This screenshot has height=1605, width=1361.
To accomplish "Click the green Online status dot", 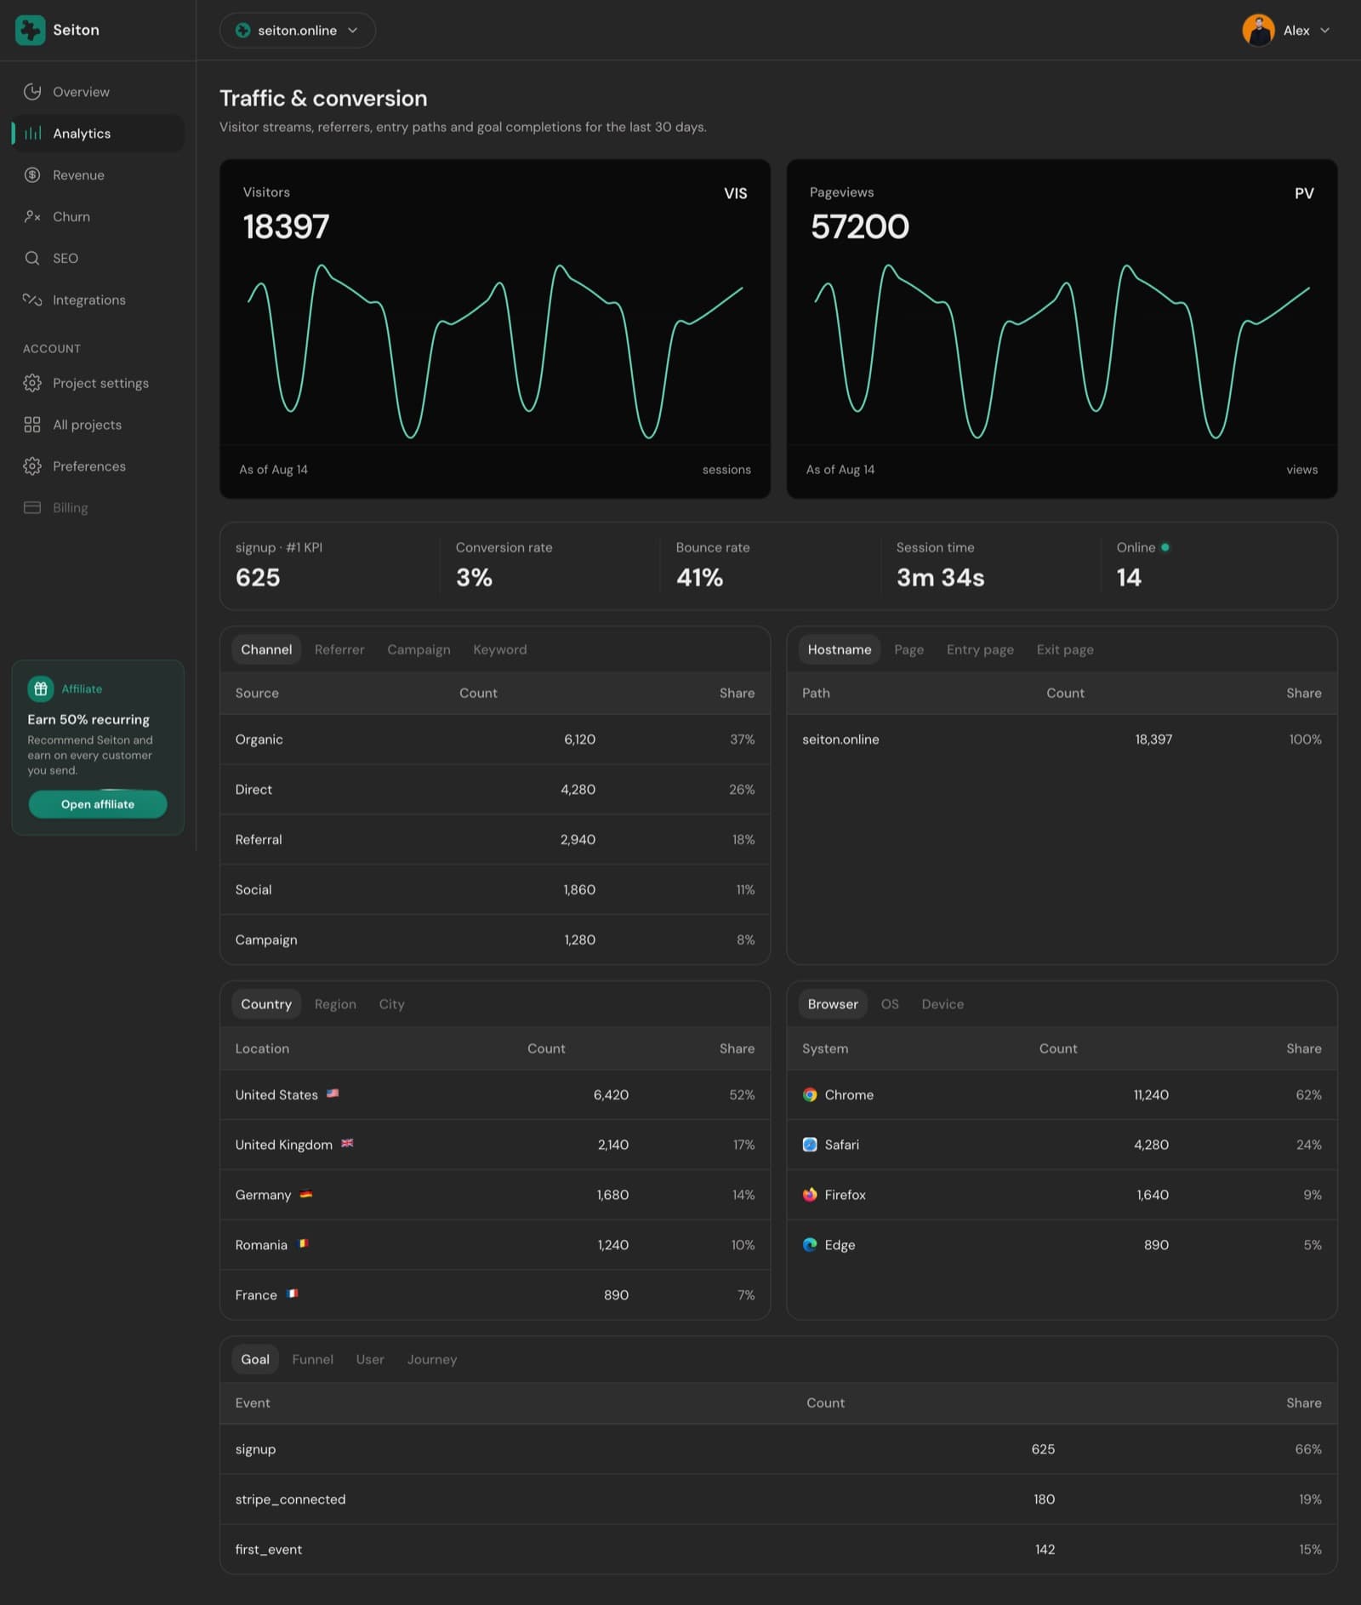I will click(1165, 548).
